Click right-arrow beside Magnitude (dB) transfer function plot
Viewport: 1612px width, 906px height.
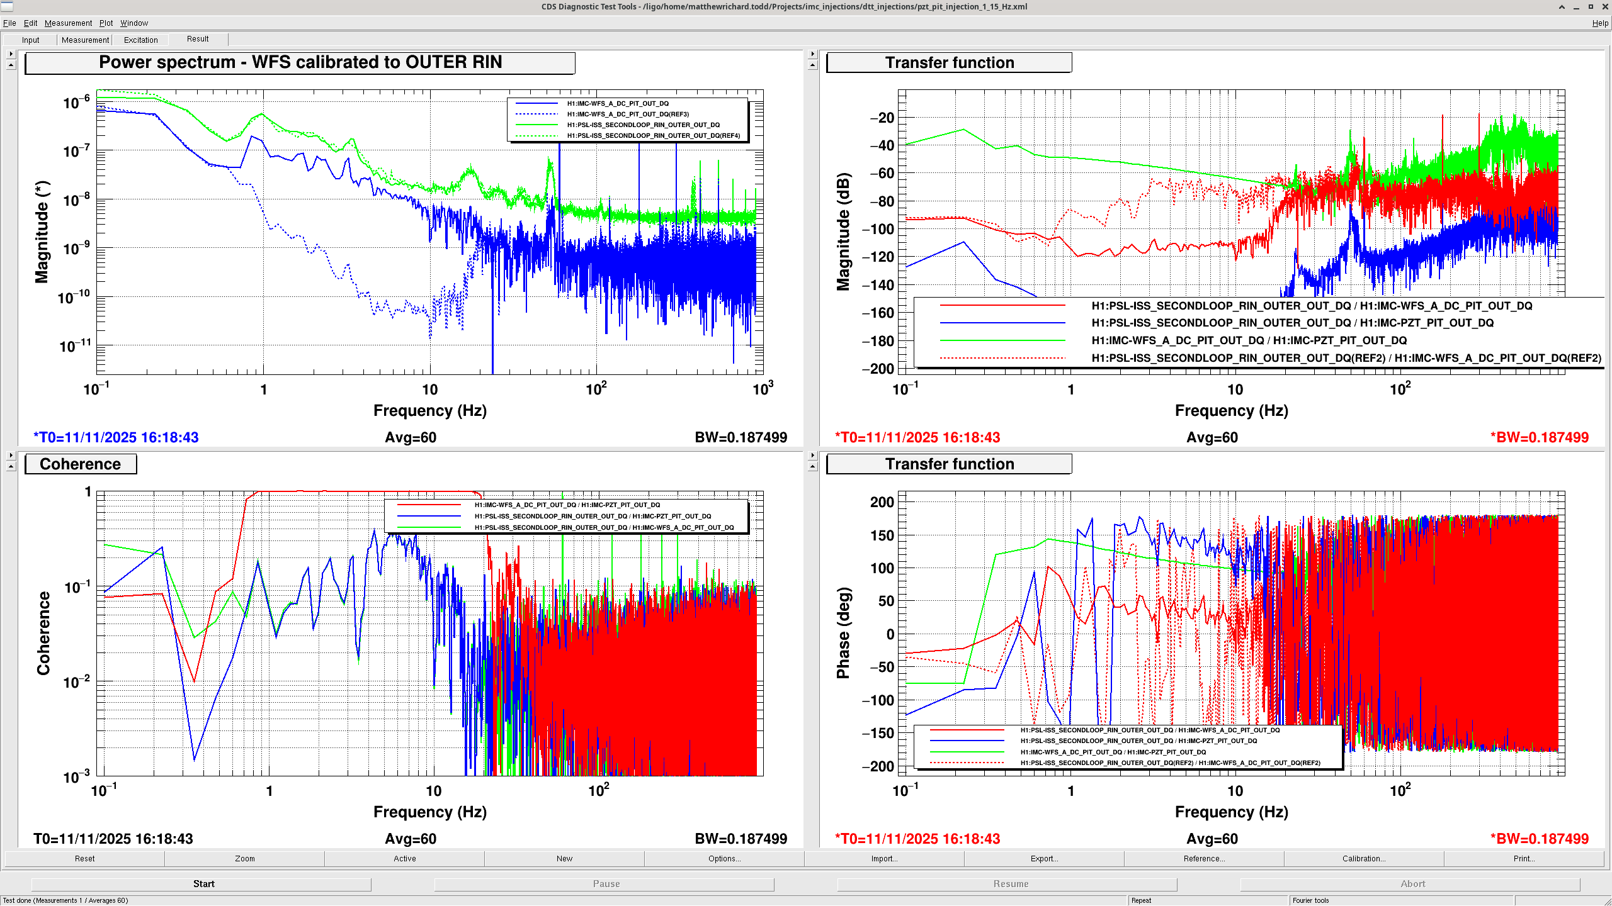pyautogui.click(x=812, y=54)
